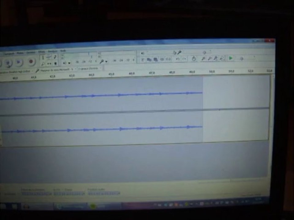Viewport: 294px width, 220px height.
Task: Select the Zoom magnifier tool
Action: (43, 64)
